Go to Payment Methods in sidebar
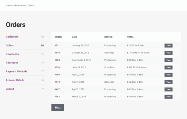The width and height of the screenshot is (187, 119). click(16, 71)
